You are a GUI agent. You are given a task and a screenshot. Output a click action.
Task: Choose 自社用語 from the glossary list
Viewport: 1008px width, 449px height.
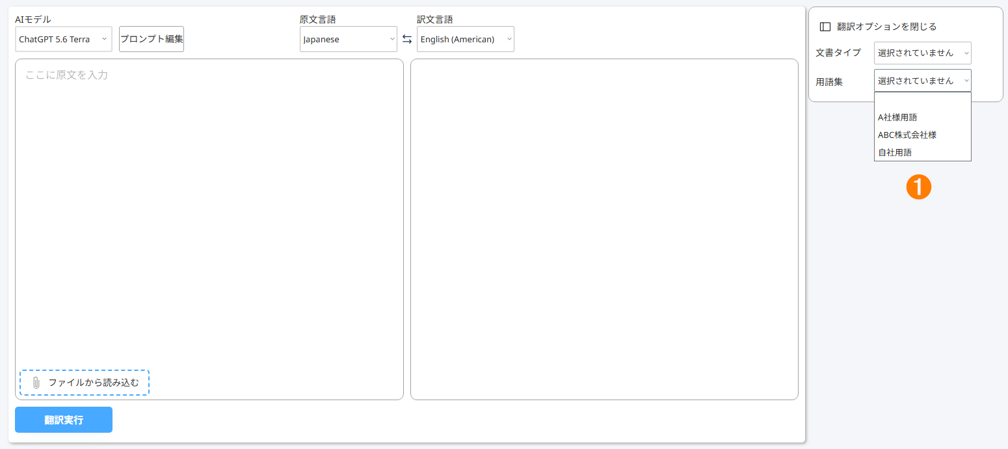tap(923, 152)
